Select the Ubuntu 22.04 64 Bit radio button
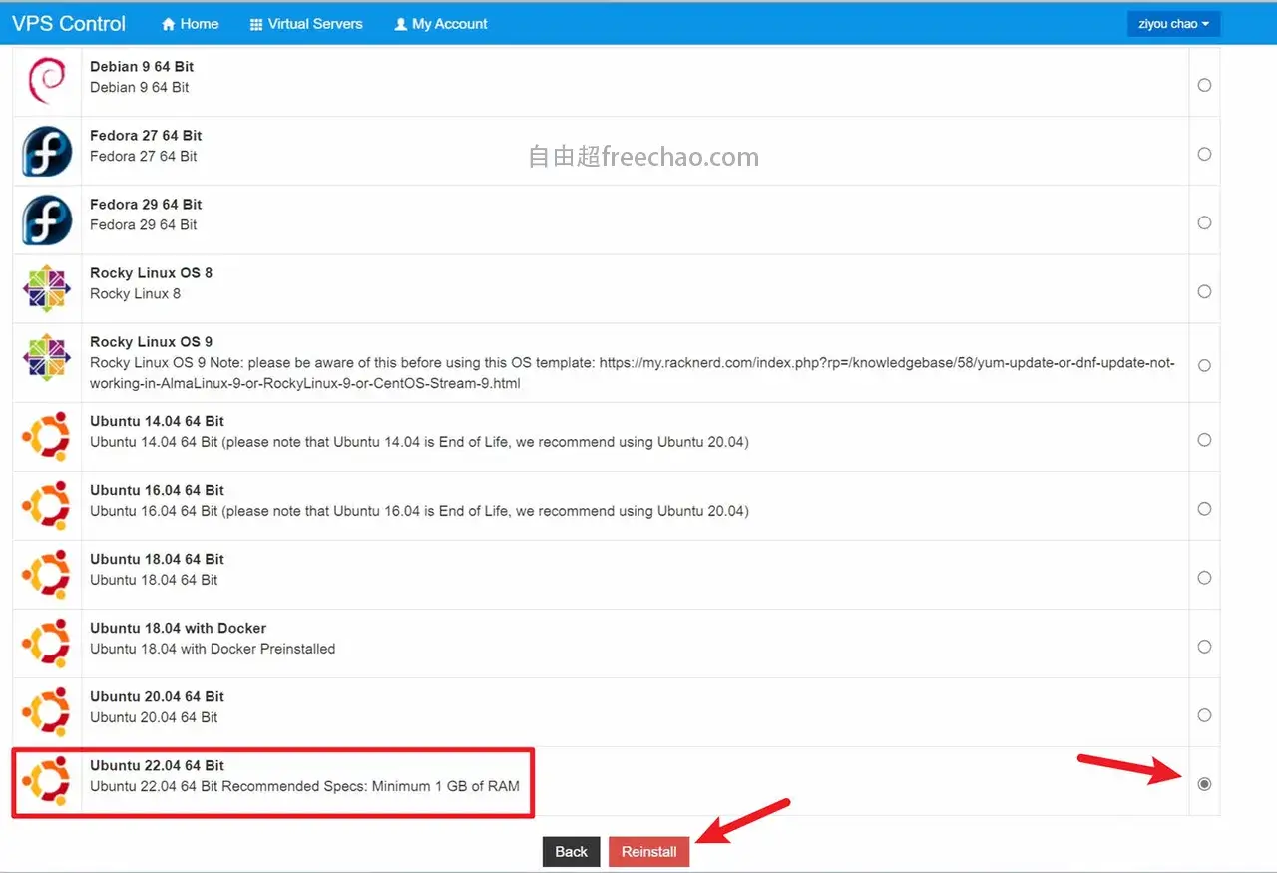This screenshot has width=1277, height=873. [1204, 783]
